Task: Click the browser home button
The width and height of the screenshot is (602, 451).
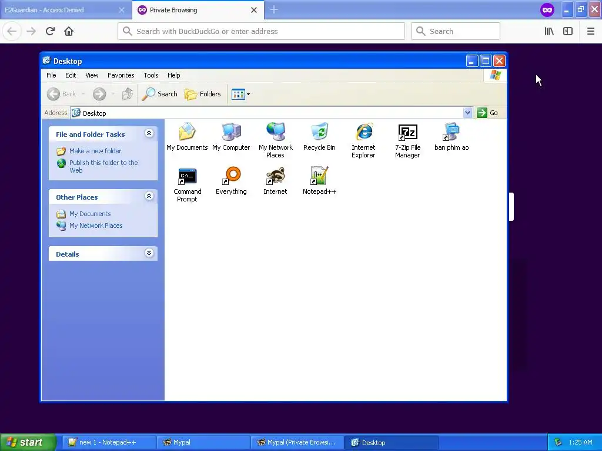Action: (x=69, y=31)
